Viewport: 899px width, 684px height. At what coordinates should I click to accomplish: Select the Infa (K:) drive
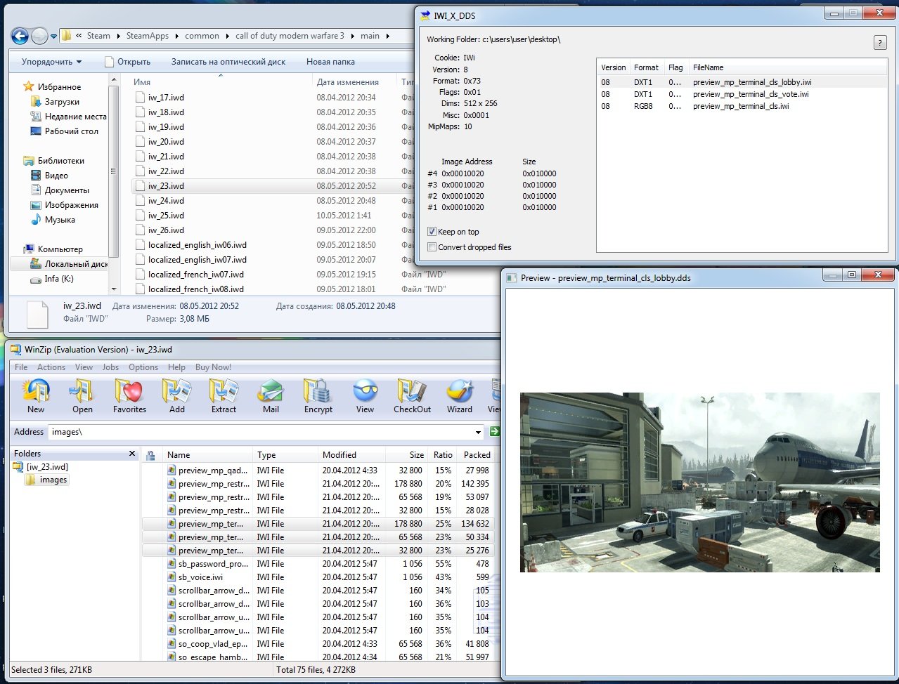click(59, 279)
